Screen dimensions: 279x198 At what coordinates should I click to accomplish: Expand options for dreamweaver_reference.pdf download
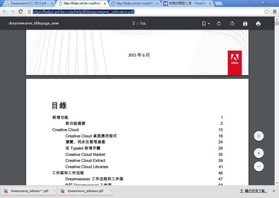[111, 191]
